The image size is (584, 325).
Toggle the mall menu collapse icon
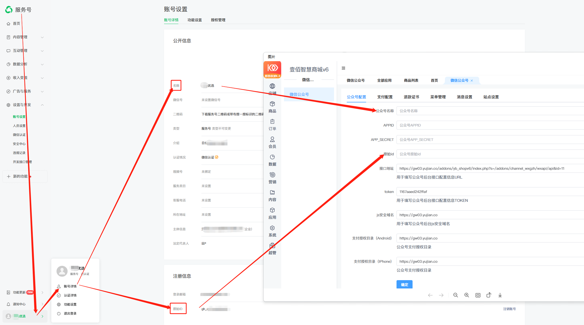tap(343, 68)
